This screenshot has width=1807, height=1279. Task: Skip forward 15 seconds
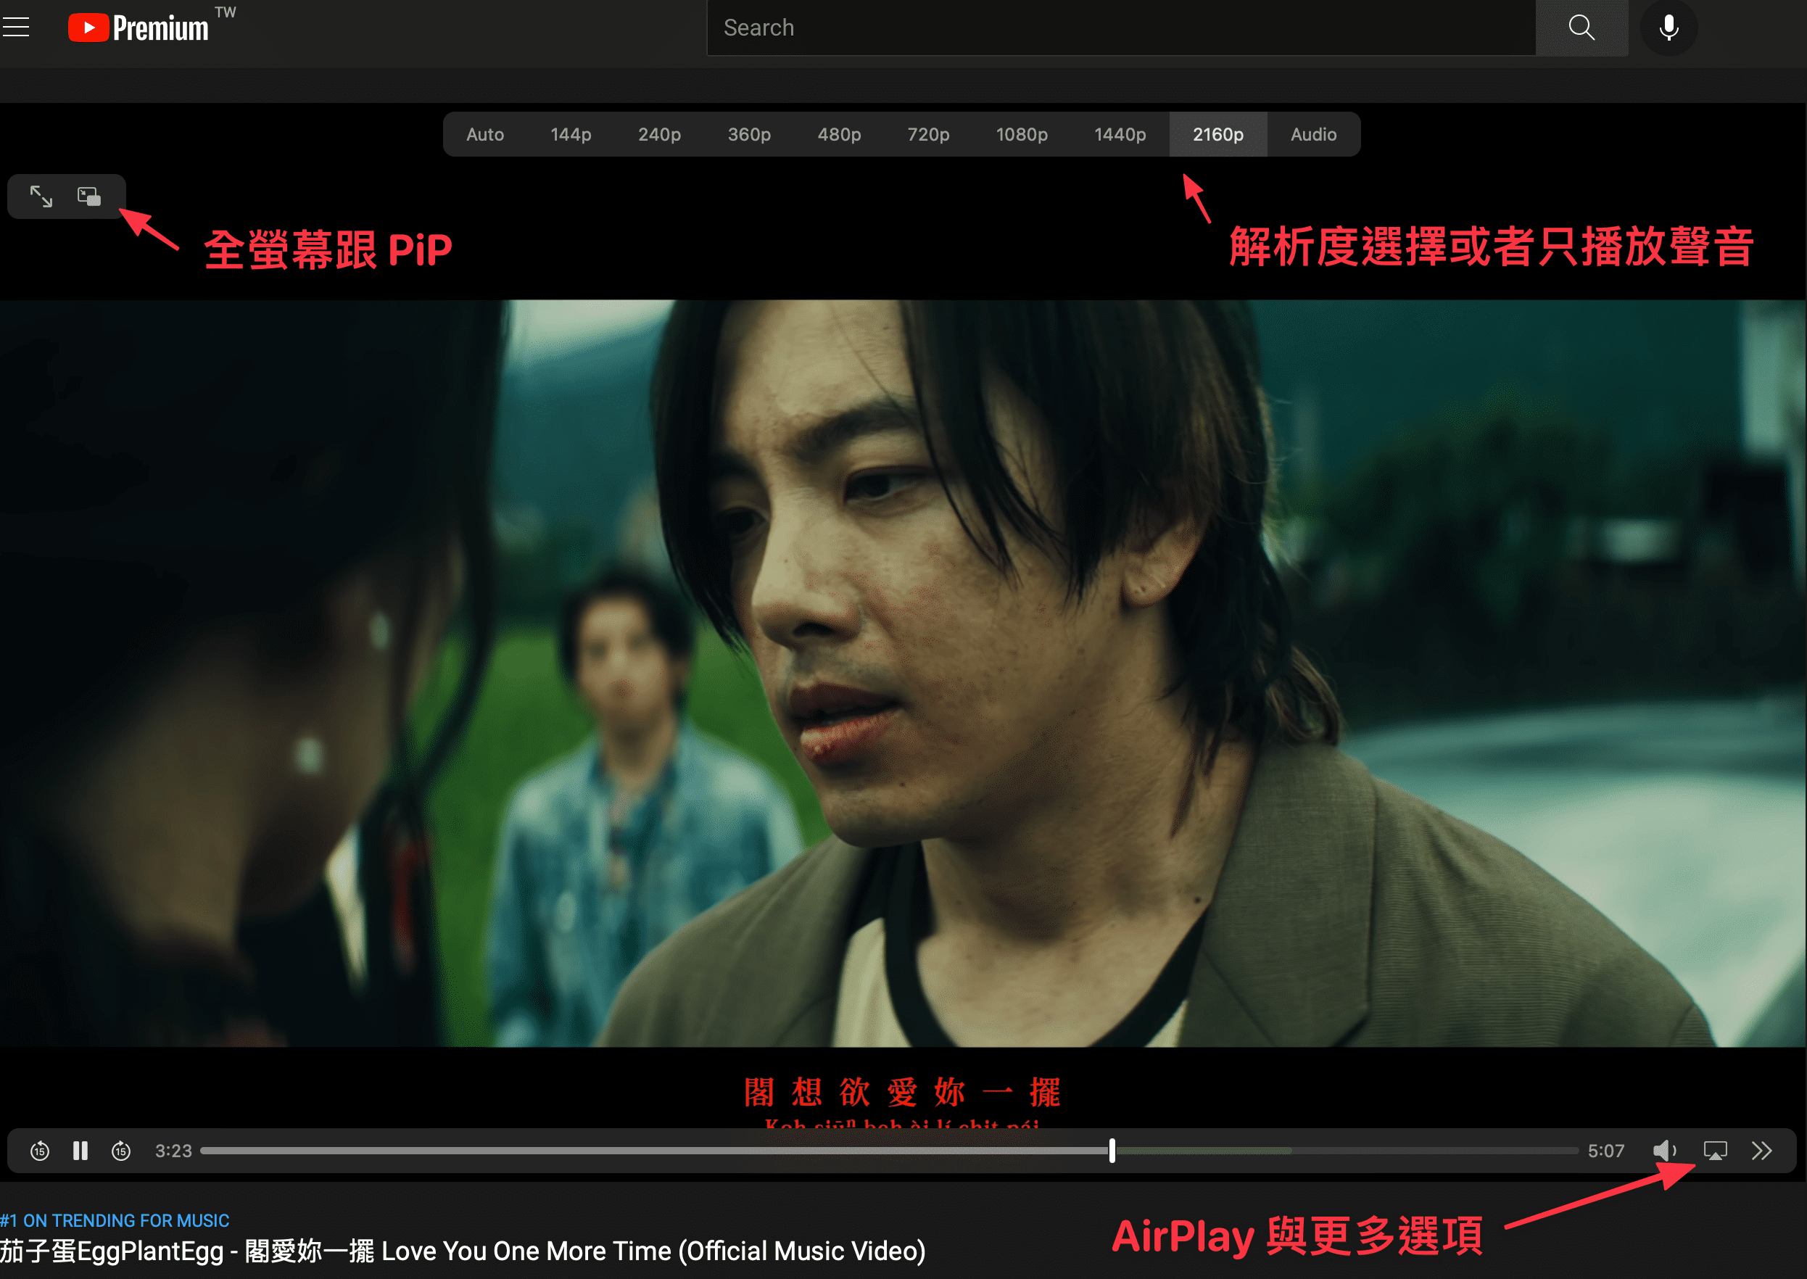click(x=121, y=1151)
